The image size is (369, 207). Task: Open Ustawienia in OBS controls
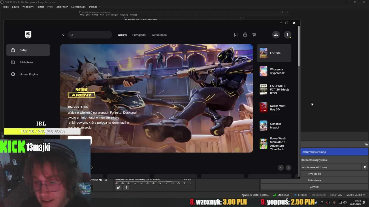pyautogui.click(x=314, y=180)
